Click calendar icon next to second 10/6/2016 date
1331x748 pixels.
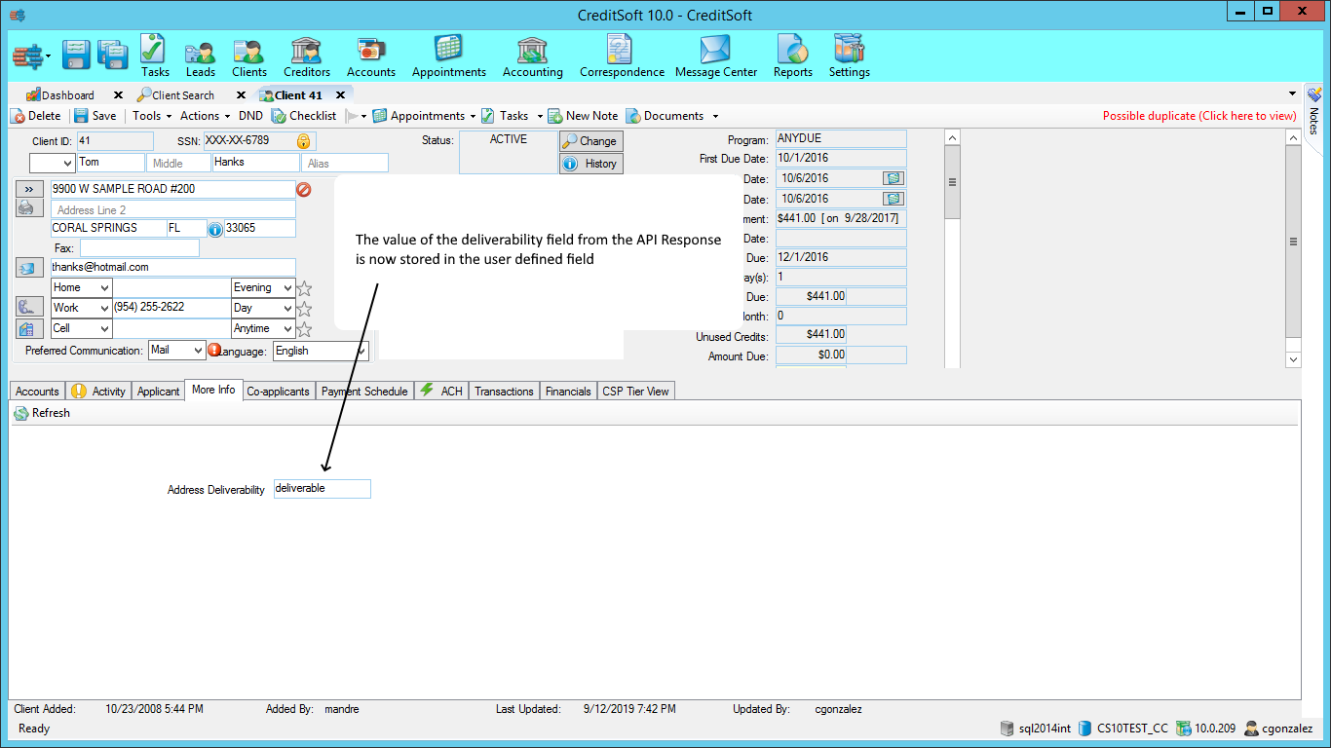(894, 199)
